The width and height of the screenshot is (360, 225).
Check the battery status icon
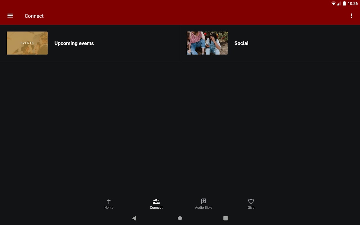click(344, 4)
